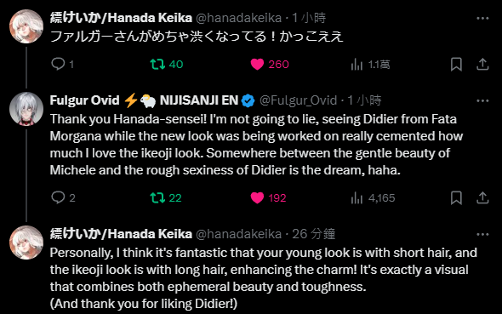Open Fulgur Ovid's profile avatar
The width and height of the screenshot is (502, 314).
pos(26,109)
